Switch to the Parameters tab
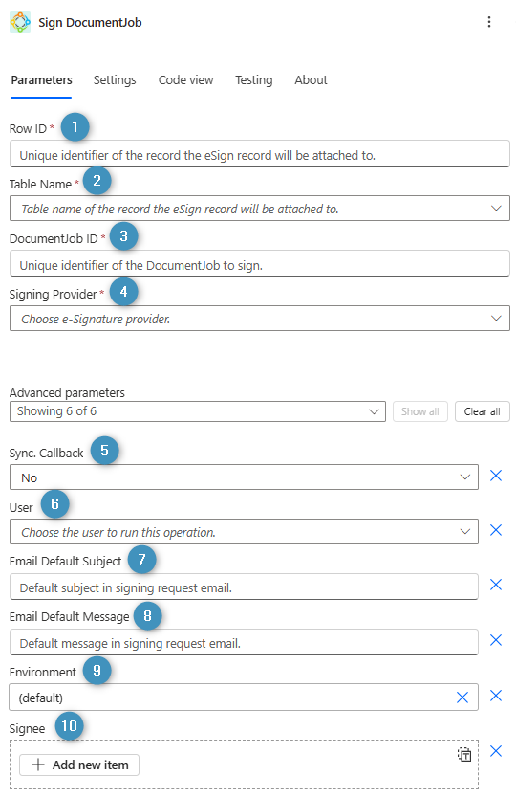Screen dimensions: 516x798 (x=41, y=80)
